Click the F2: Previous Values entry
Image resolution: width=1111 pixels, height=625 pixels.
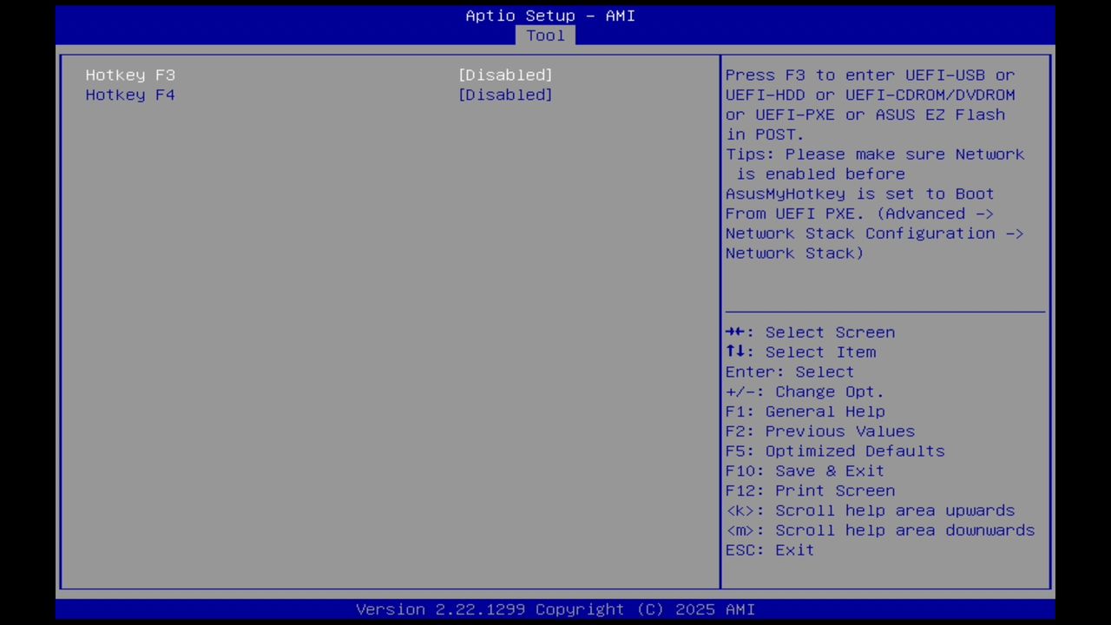click(819, 431)
